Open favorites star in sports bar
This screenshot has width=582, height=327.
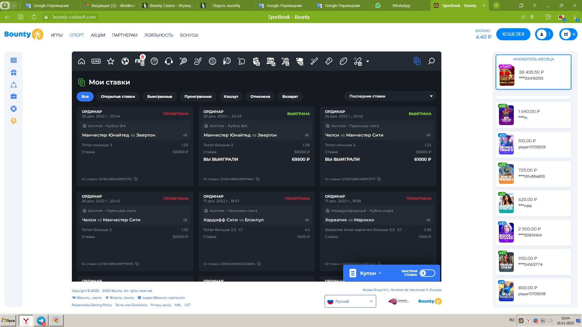(x=111, y=61)
